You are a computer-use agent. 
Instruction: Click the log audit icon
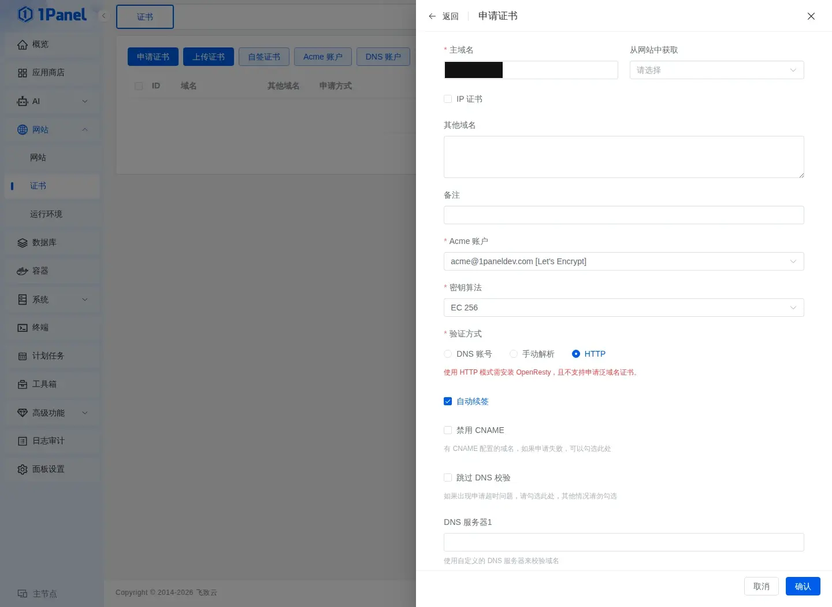(23, 441)
